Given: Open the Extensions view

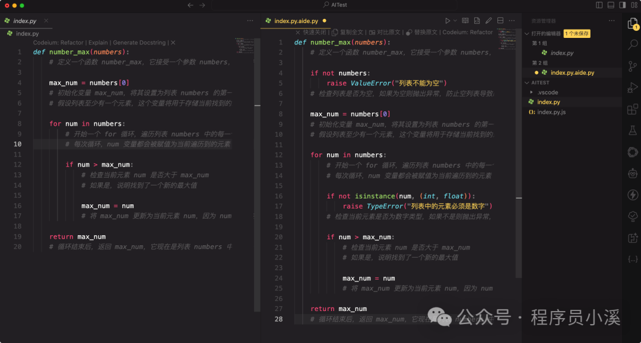Looking at the screenshot, I should tap(633, 109).
